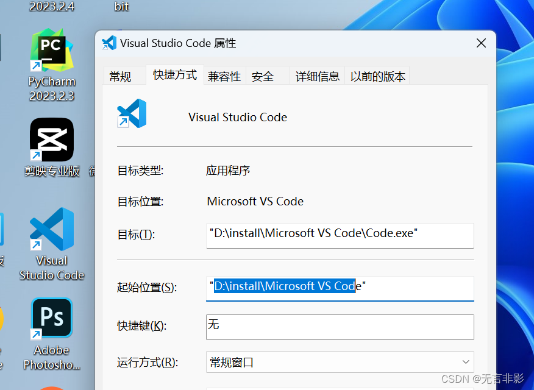Close the Visual Studio Code 属性 dialog
Screen dimensions: 534x390
481,43
